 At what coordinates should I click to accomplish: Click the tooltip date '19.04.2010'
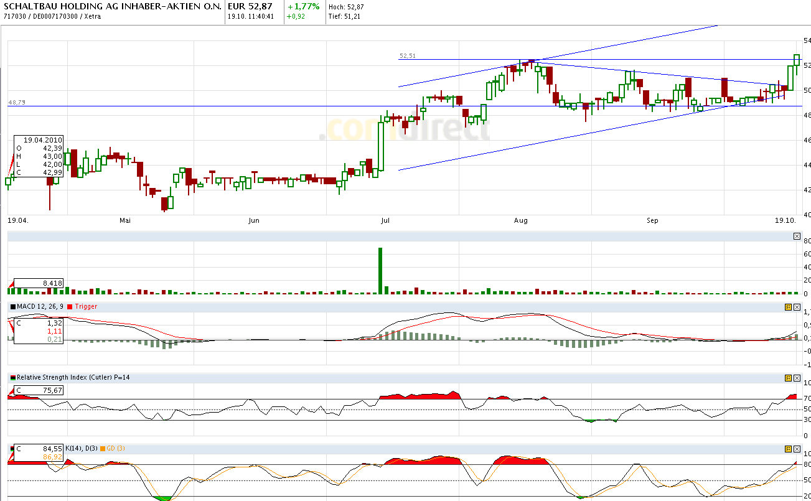pos(42,140)
